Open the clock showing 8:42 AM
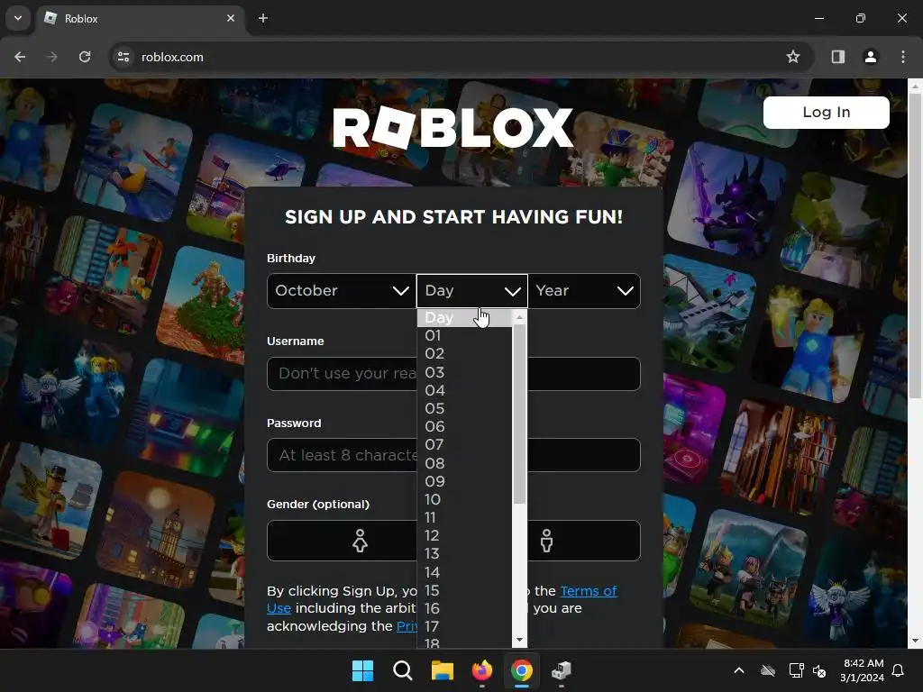The width and height of the screenshot is (923, 692). (x=863, y=670)
